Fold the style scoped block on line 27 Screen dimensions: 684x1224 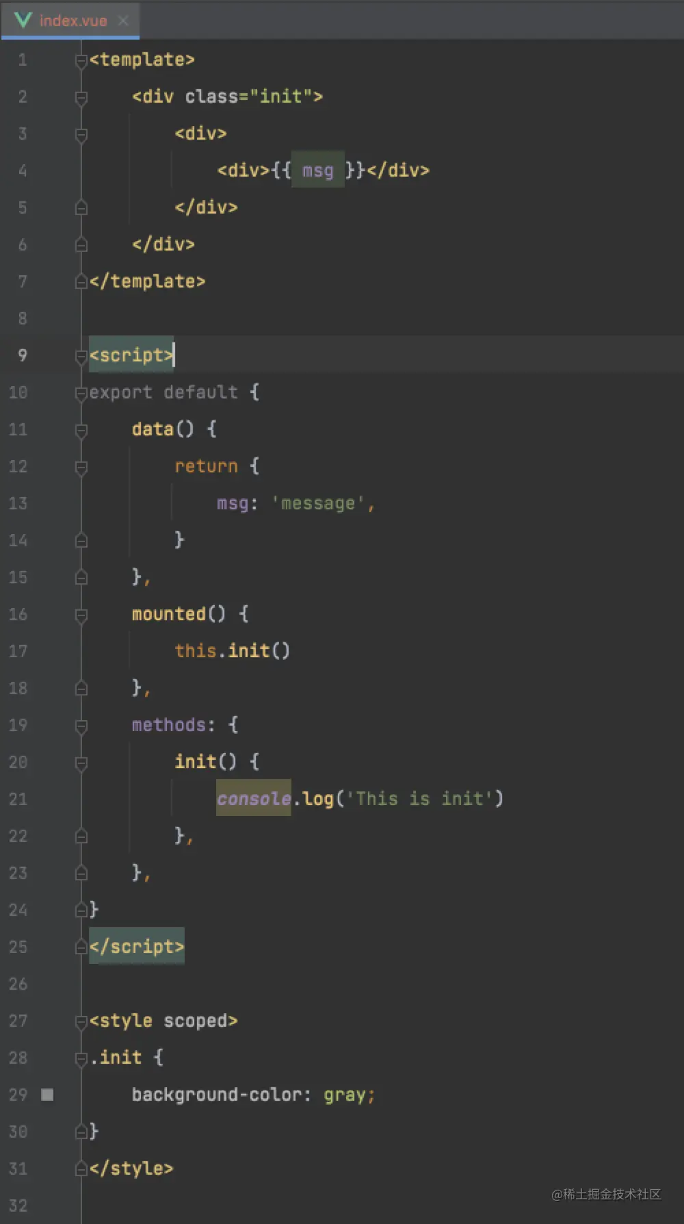click(81, 1021)
